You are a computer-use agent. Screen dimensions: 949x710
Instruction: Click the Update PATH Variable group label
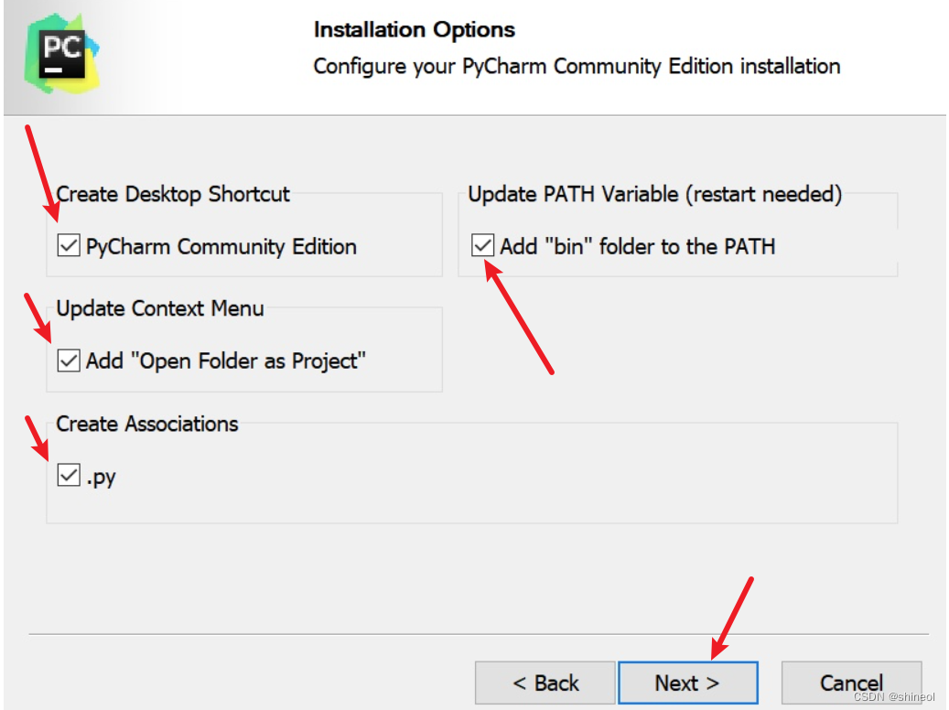point(655,194)
